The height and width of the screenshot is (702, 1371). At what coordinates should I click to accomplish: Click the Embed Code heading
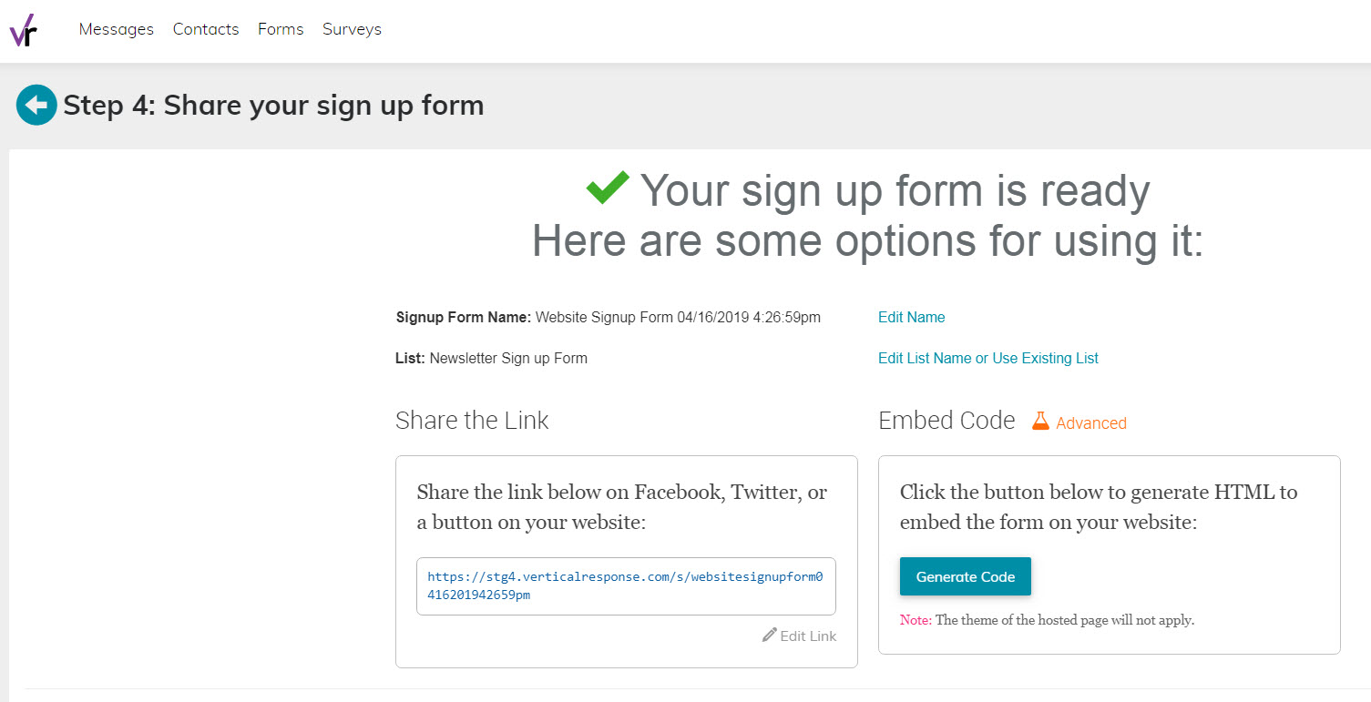(946, 420)
